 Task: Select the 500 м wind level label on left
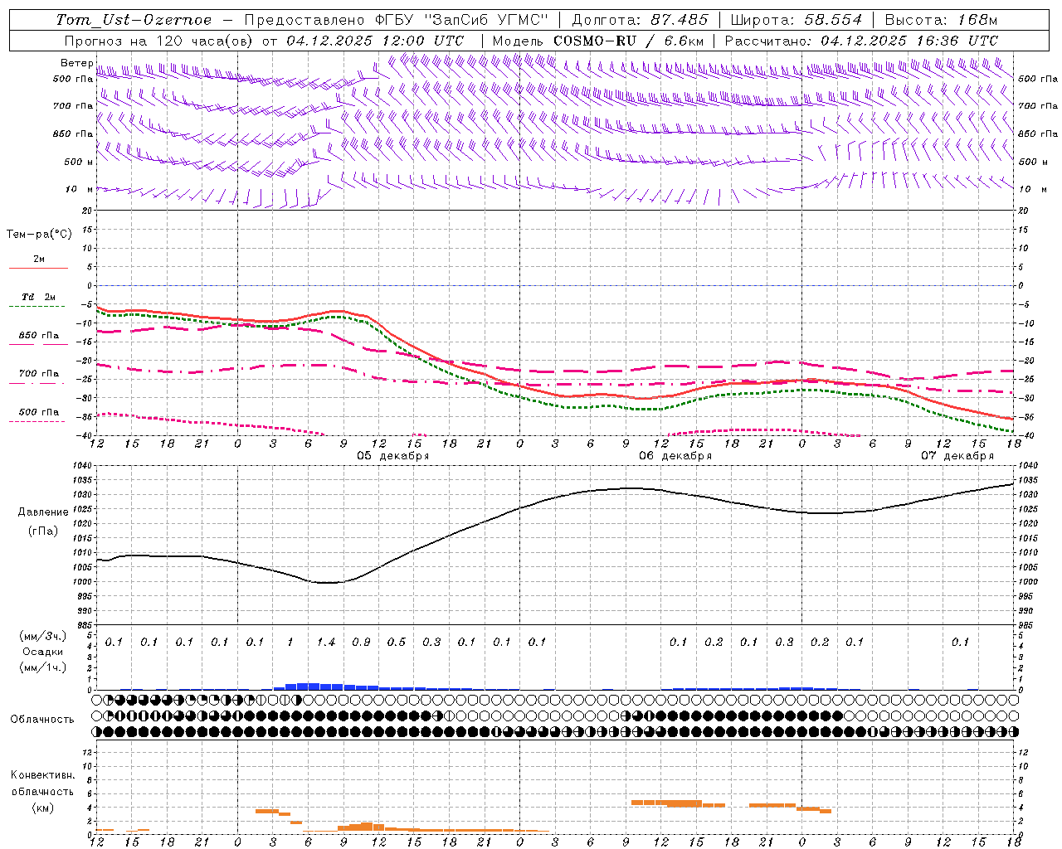pos(79,162)
